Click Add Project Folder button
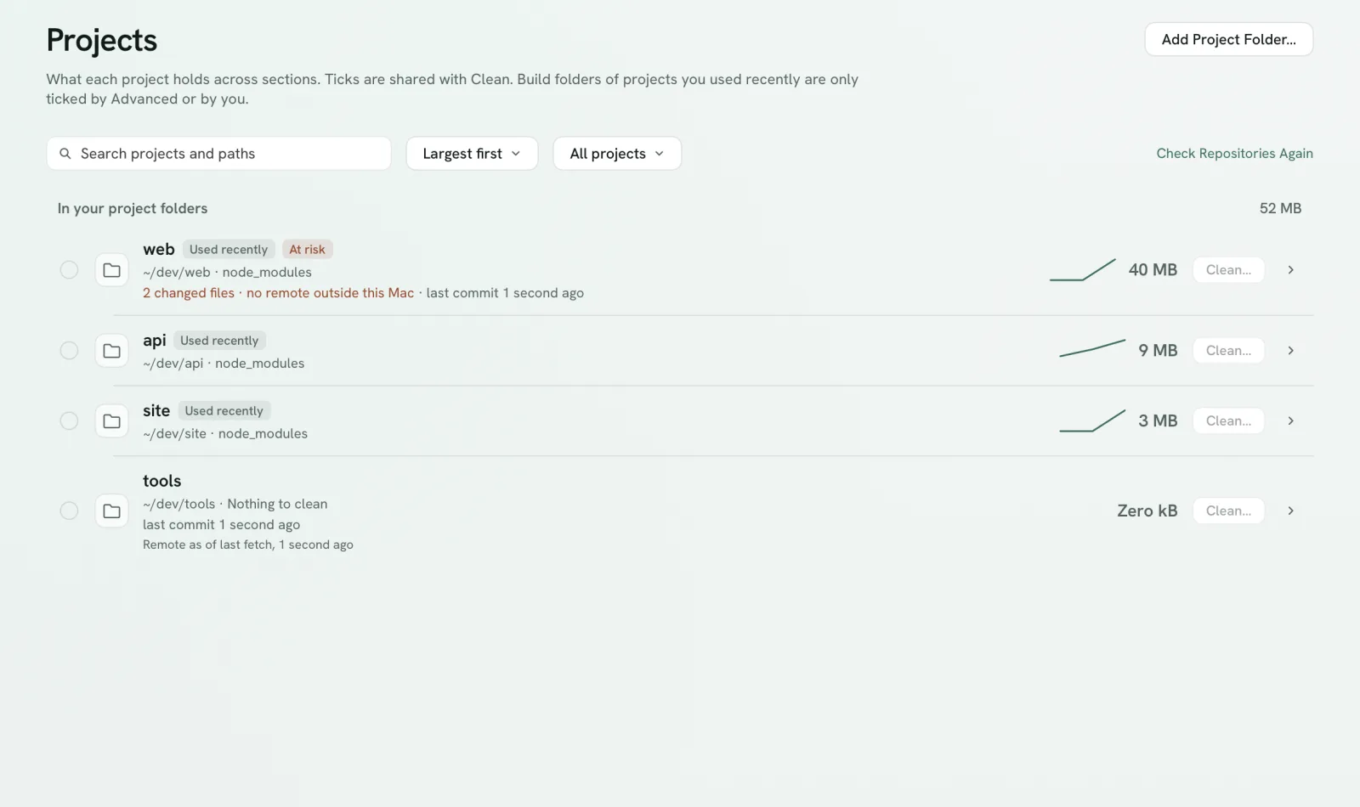The height and width of the screenshot is (807, 1360). [x=1229, y=40]
